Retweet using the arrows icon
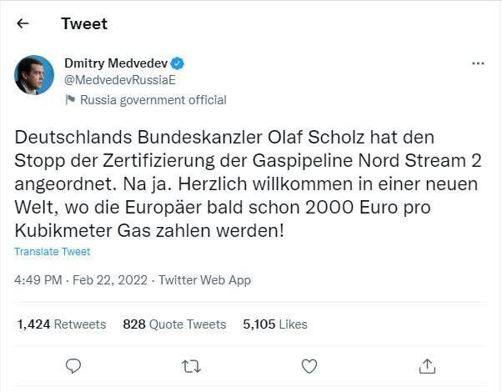 coord(191,365)
